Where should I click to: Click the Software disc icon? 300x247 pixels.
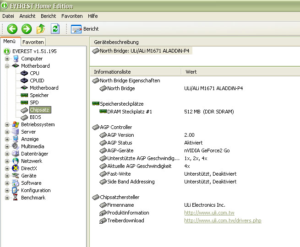pos(16,183)
